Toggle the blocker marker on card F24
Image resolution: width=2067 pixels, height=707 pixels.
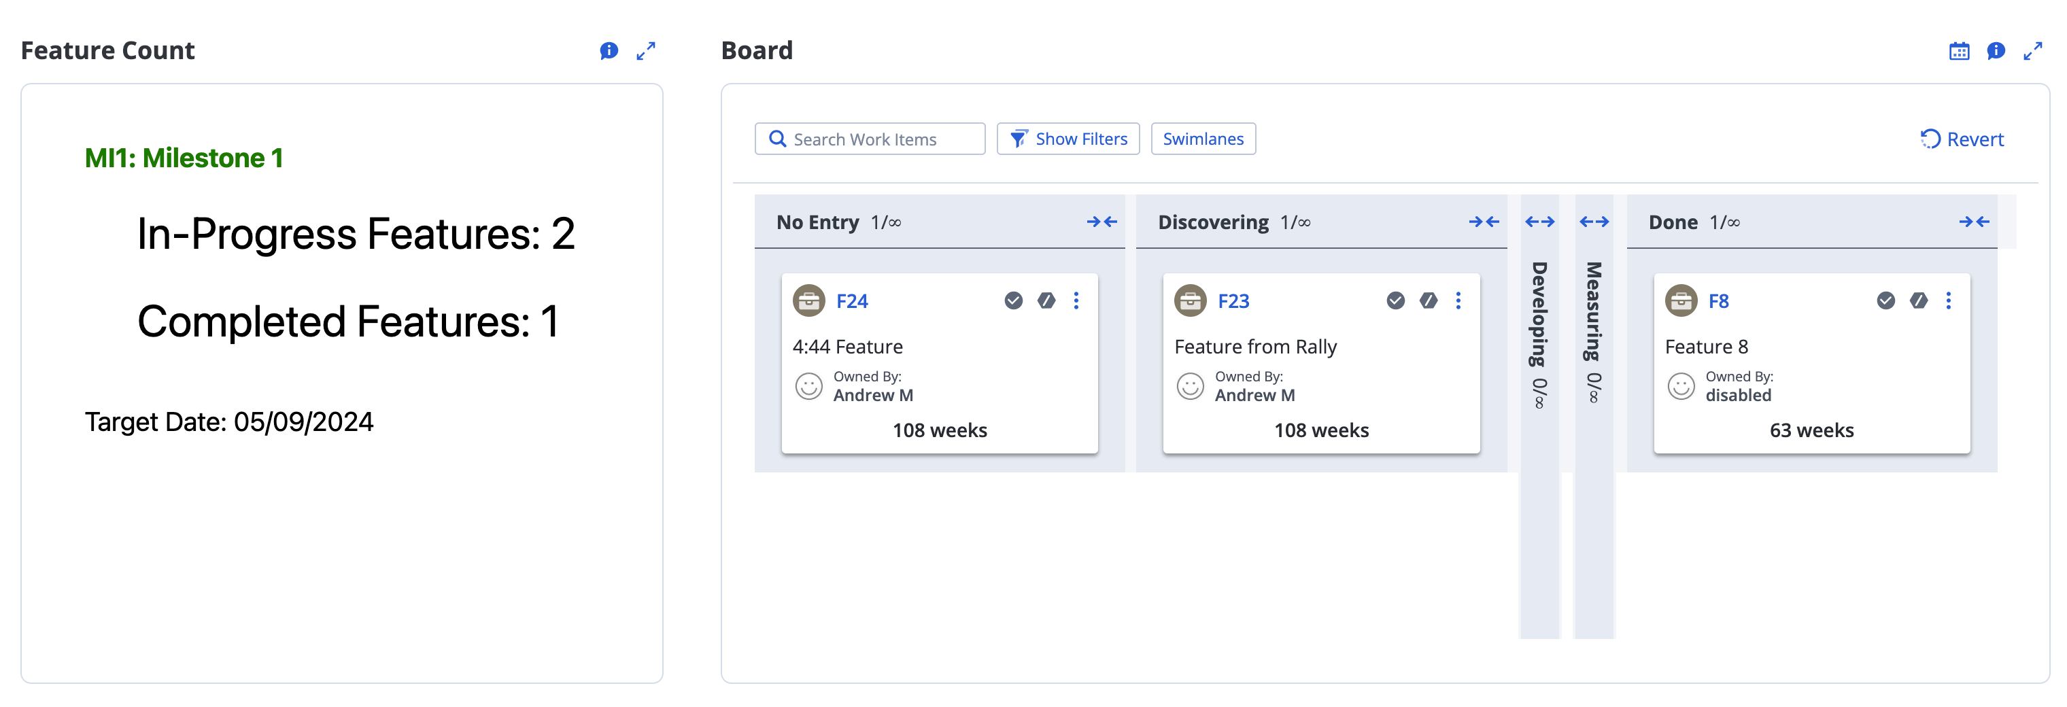(1046, 299)
